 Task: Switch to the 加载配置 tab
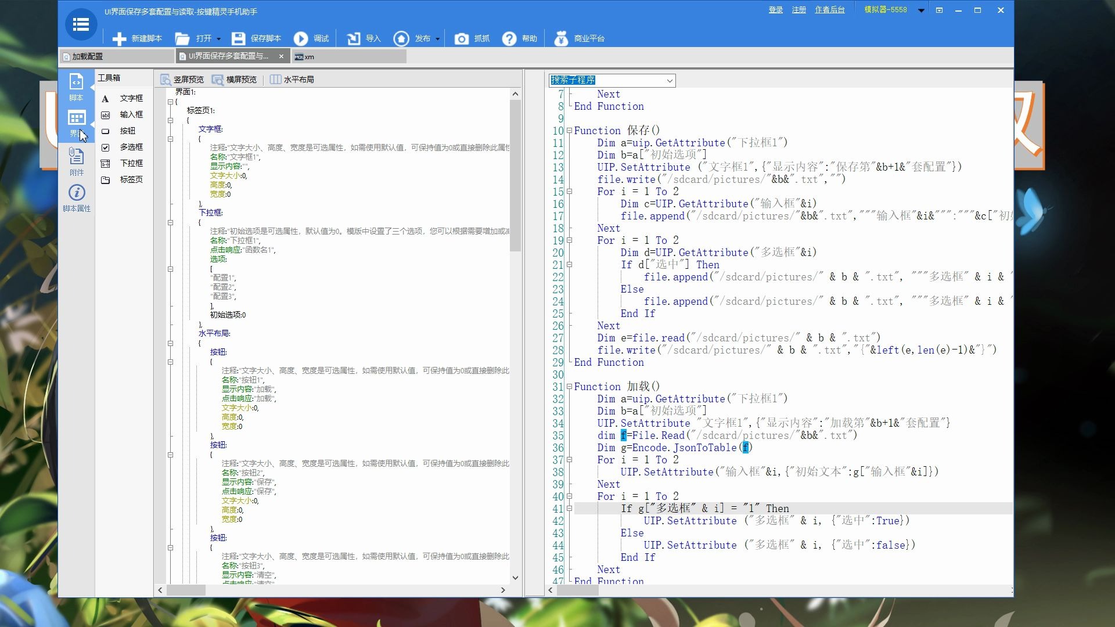coord(117,56)
